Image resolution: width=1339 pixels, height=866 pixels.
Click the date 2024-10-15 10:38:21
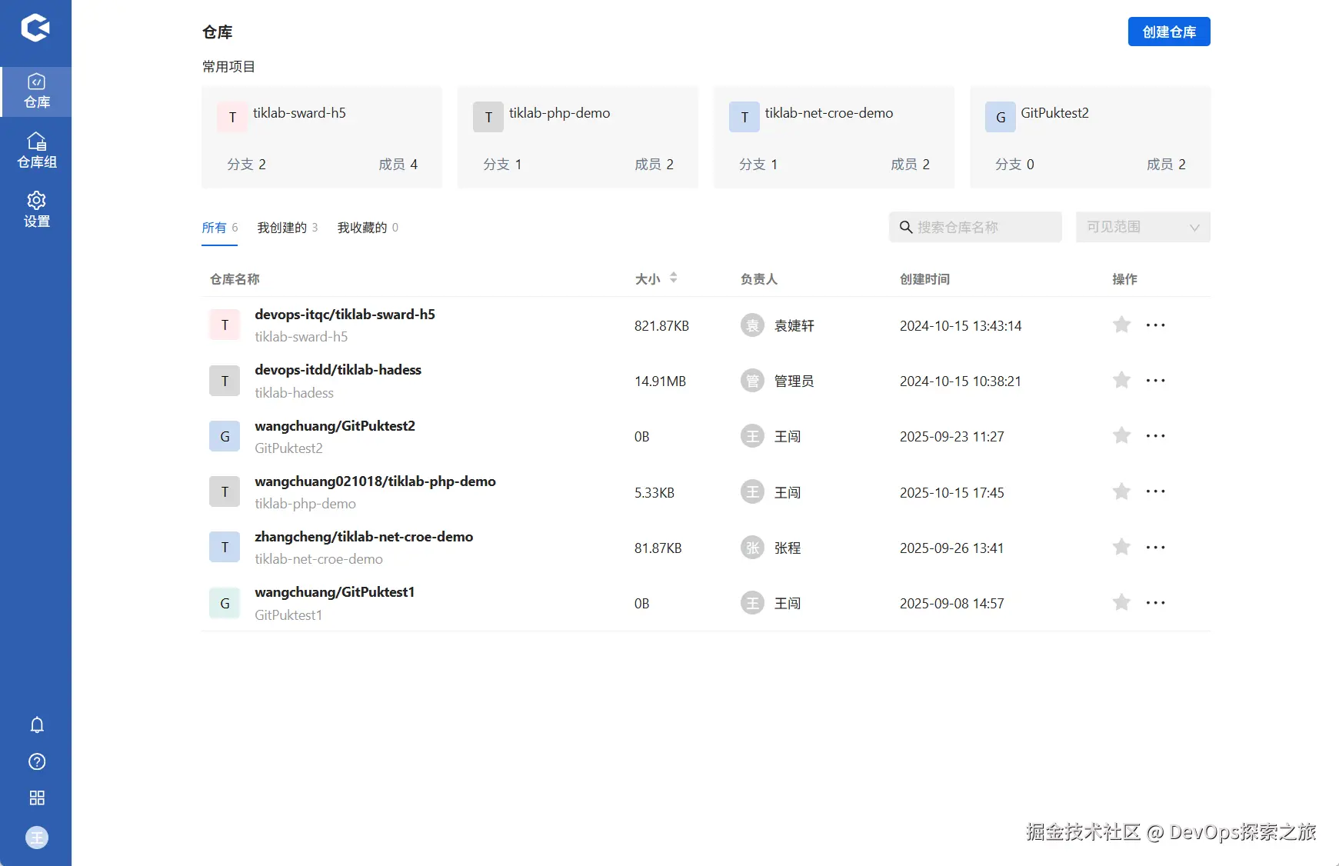click(x=961, y=381)
